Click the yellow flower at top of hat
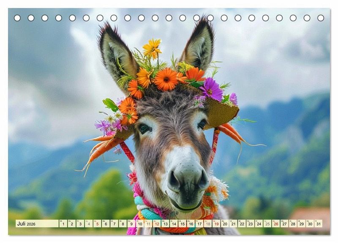The height and width of the screenshot is (243, 338). (152, 48)
